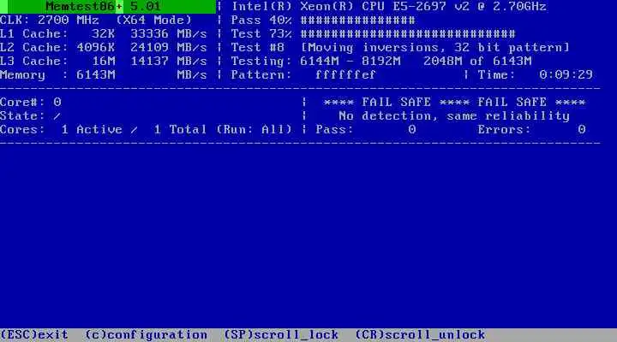Click the spinning State indicator slash
617x342 pixels.
click(x=57, y=115)
